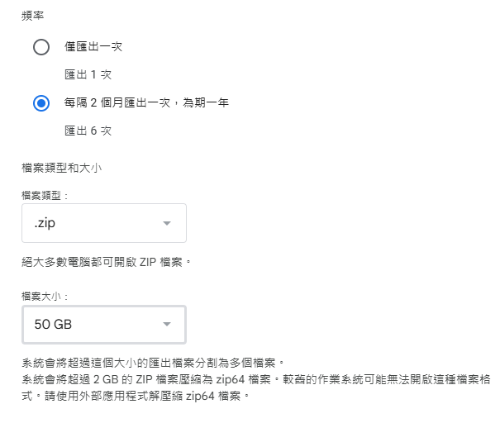The height and width of the screenshot is (423, 500).
Task: Click the 匯出 6 次 description text
Action: coord(88,131)
